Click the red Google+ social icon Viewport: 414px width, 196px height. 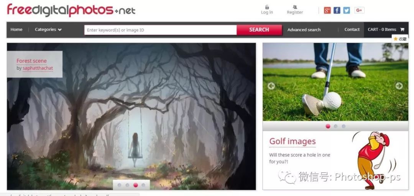coord(327,10)
